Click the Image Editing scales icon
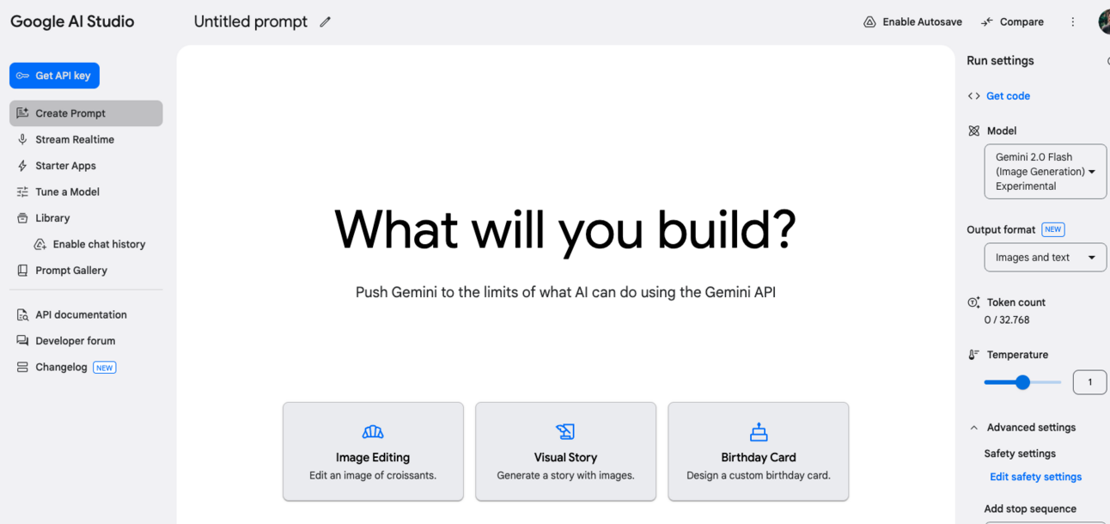1110x524 pixels. coord(373,431)
